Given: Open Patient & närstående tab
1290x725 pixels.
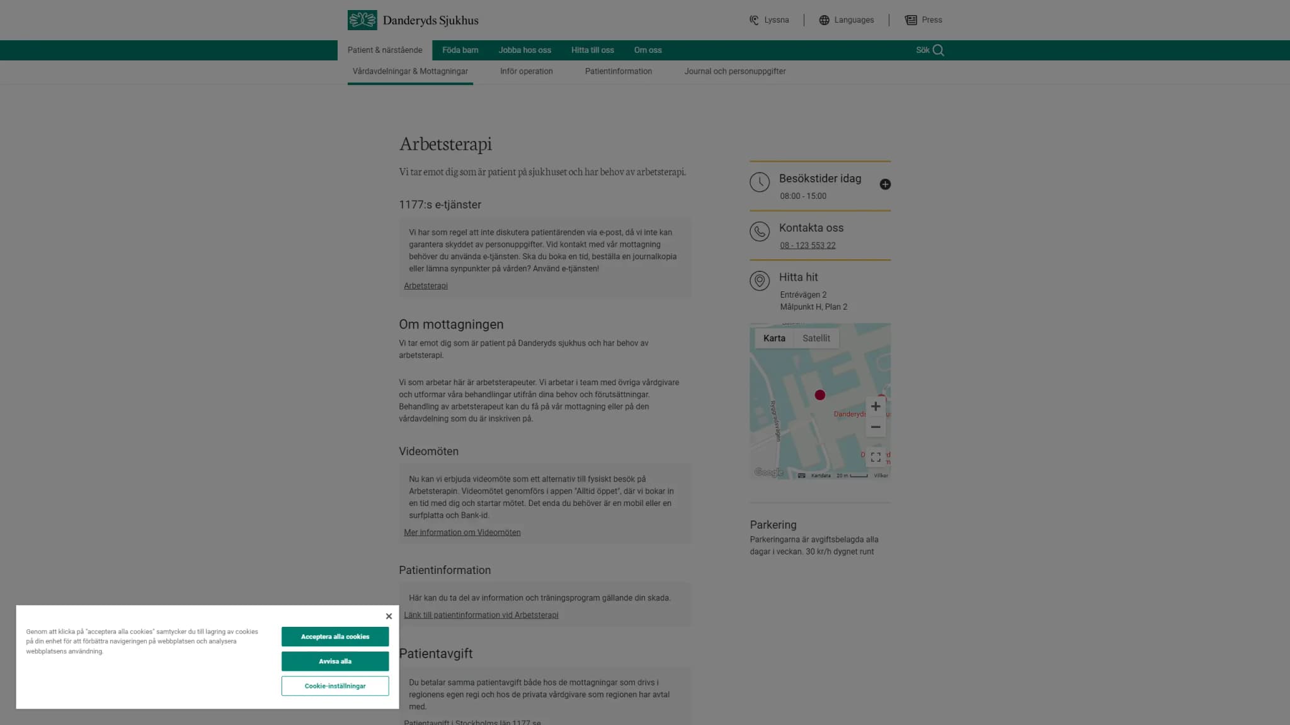Looking at the screenshot, I should pos(385,50).
